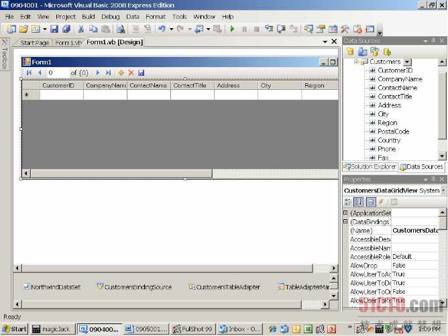
Task: Click the Open File toolbar icon
Action: point(23,29)
